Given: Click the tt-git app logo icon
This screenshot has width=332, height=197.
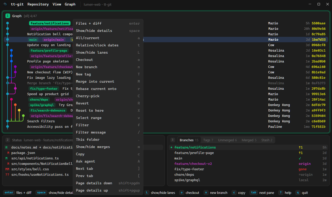Looking at the screenshot, I should (5, 4).
